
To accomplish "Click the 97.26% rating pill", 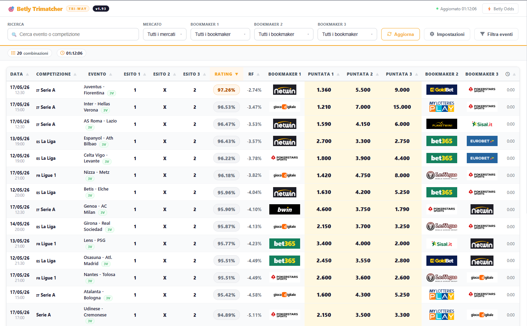I will point(226,90).
